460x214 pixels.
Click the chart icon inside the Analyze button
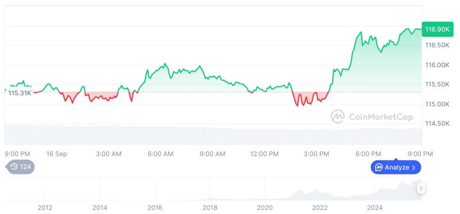(379, 167)
